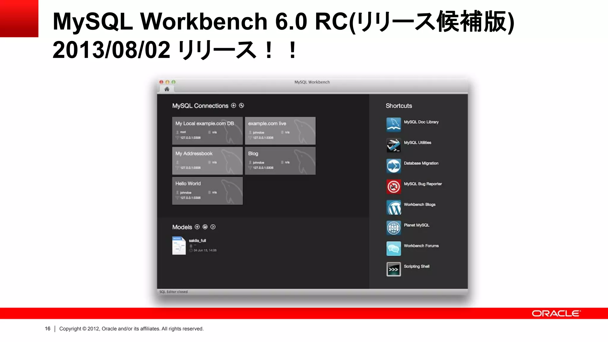Open MySQL Doc Library icon
This screenshot has height=342, width=608.
click(394, 125)
